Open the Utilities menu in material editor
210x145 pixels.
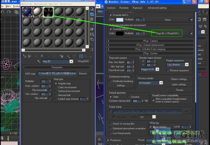66,4
